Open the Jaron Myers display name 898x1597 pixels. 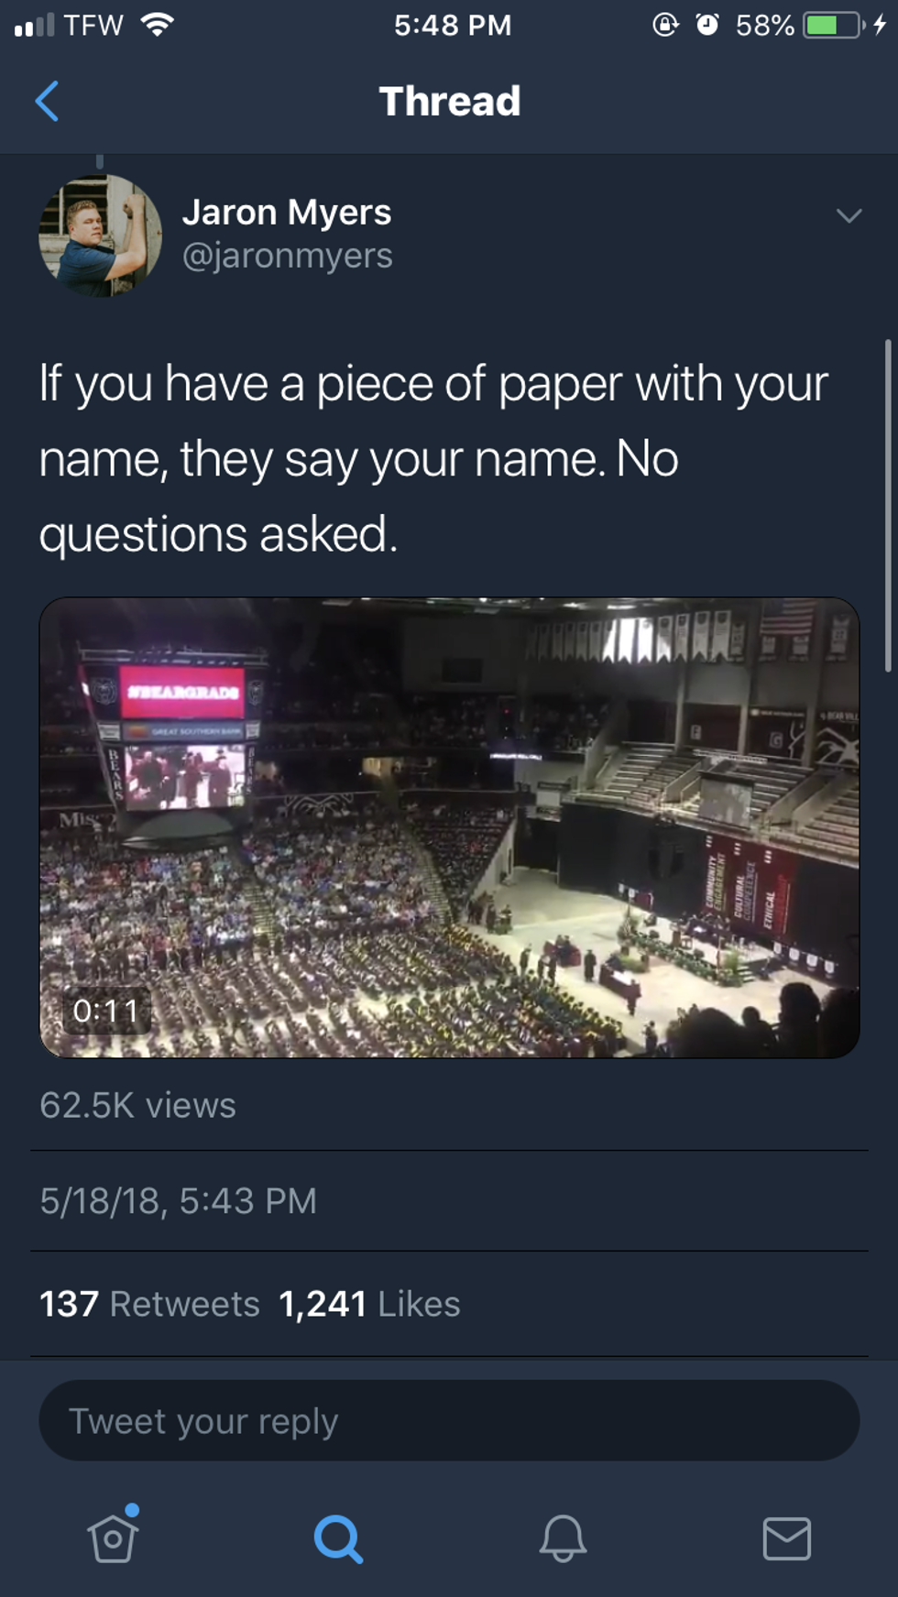(x=287, y=213)
